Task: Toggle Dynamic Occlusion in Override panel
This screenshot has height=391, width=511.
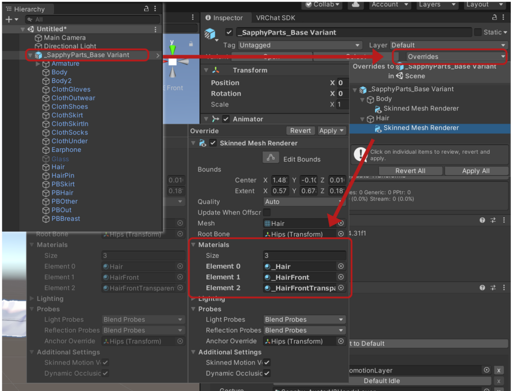Action: (x=267, y=374)
